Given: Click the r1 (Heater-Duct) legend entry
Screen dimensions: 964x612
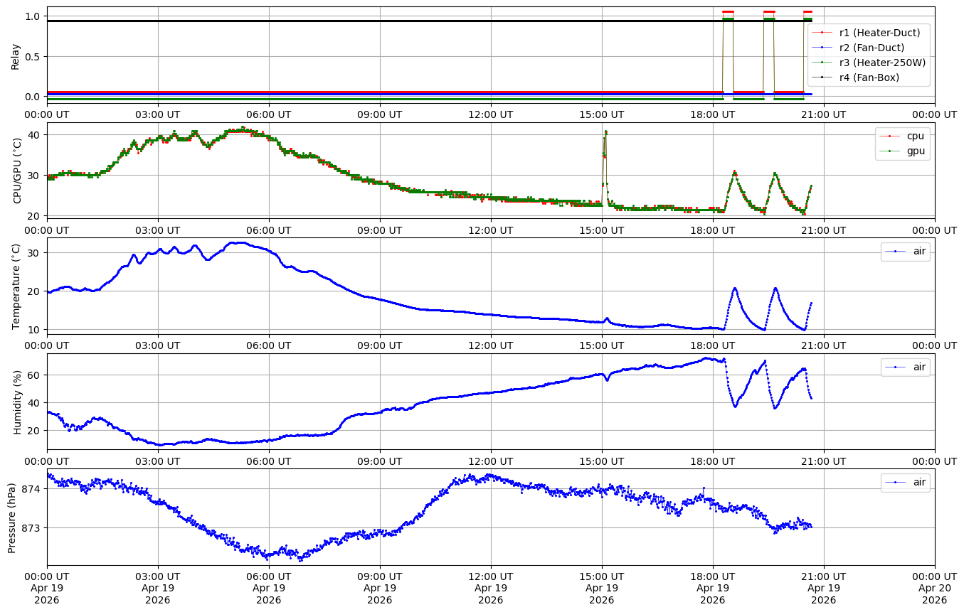Looking at the screenshot, I should tap(879, 32).
